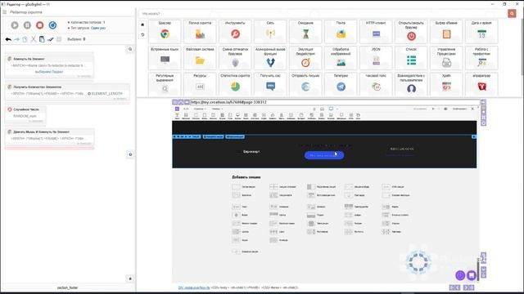Open the Обработка изображений module
This screenshot has height=294, width=524.
pos(341,58)
